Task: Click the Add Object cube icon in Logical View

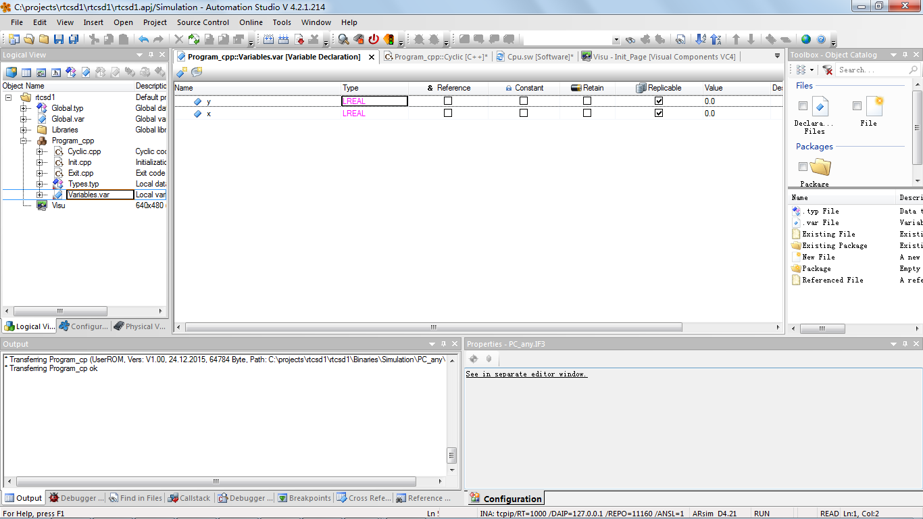Action: (11, 72)
